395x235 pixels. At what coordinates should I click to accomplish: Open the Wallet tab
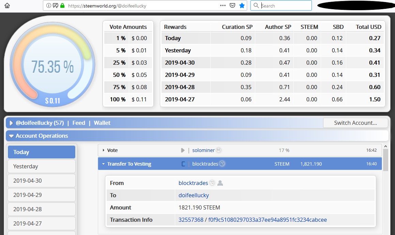pyautogui.click(x=102, y=123)
